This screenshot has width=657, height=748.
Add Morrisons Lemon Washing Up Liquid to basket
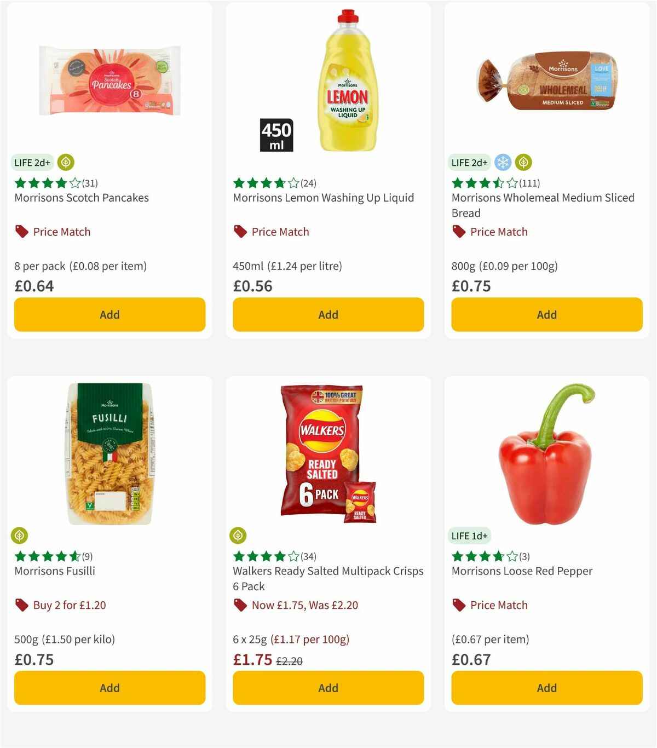[327, 314]
